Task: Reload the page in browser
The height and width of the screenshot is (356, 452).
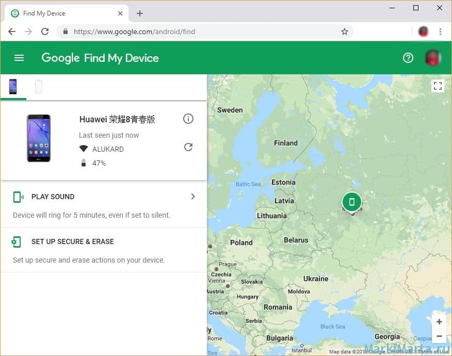Action: pos(45,31)
